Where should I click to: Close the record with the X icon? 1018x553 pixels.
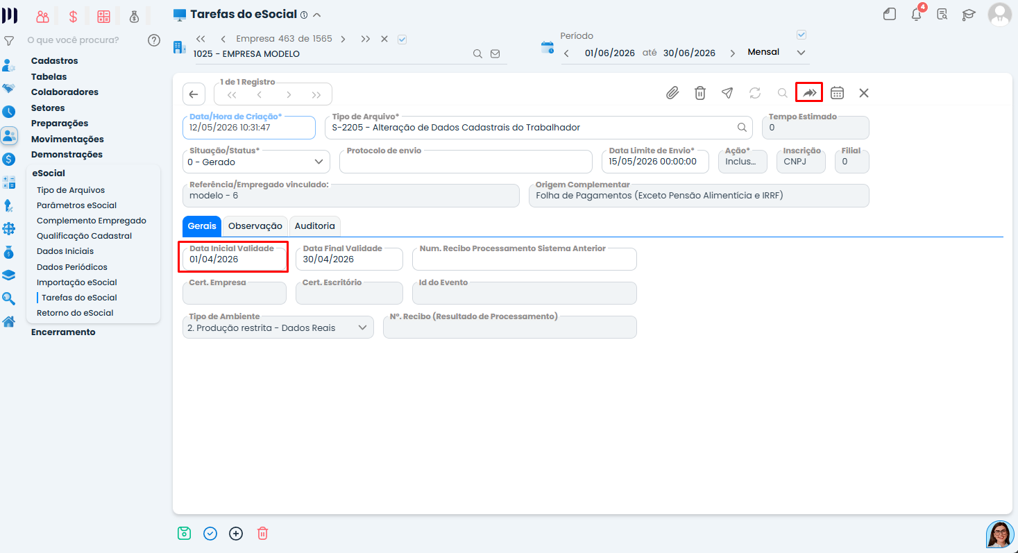point(864,93)
